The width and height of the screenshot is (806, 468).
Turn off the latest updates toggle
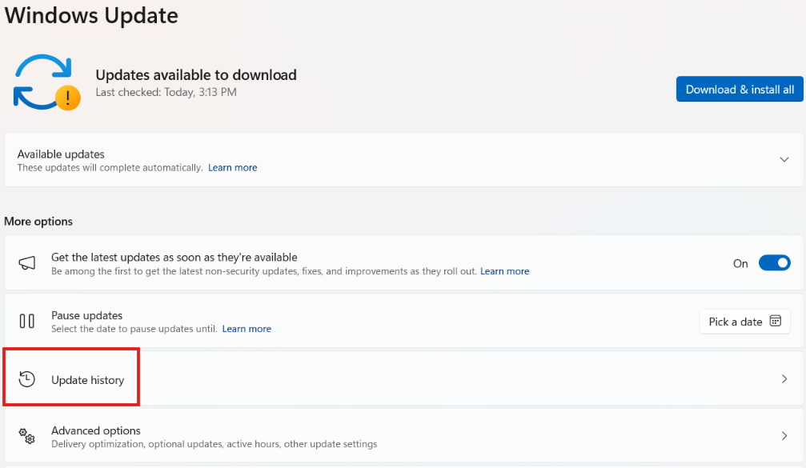pyautogui.click(x=774, y=263)
